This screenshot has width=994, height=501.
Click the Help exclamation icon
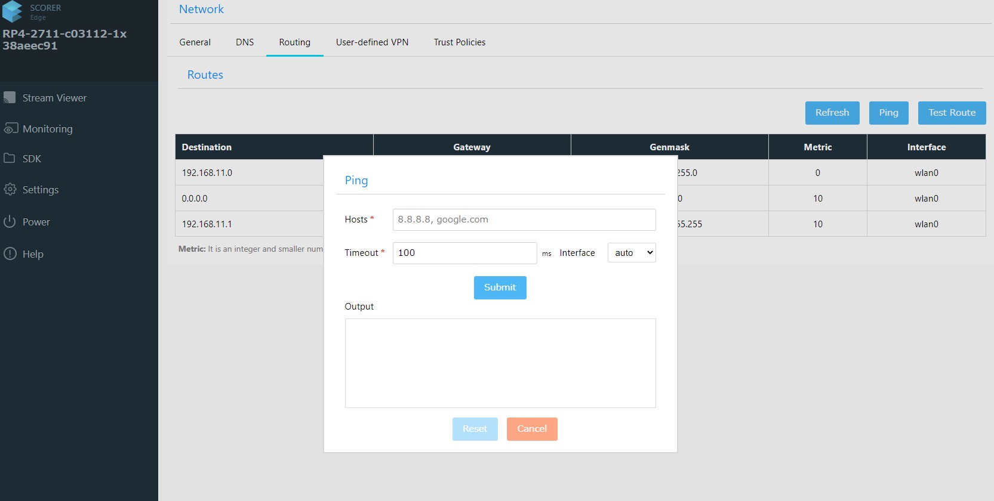(x=10, y=254)
